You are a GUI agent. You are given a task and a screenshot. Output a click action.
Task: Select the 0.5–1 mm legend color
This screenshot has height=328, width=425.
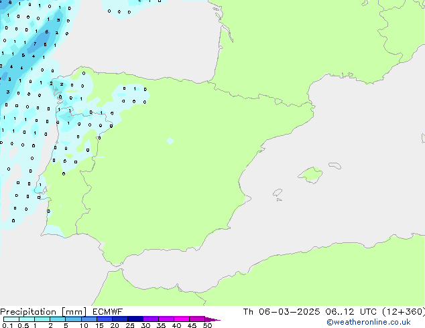point(27,319)
